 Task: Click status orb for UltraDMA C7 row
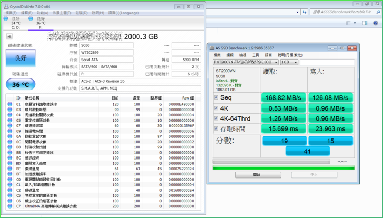pos(10,206)
